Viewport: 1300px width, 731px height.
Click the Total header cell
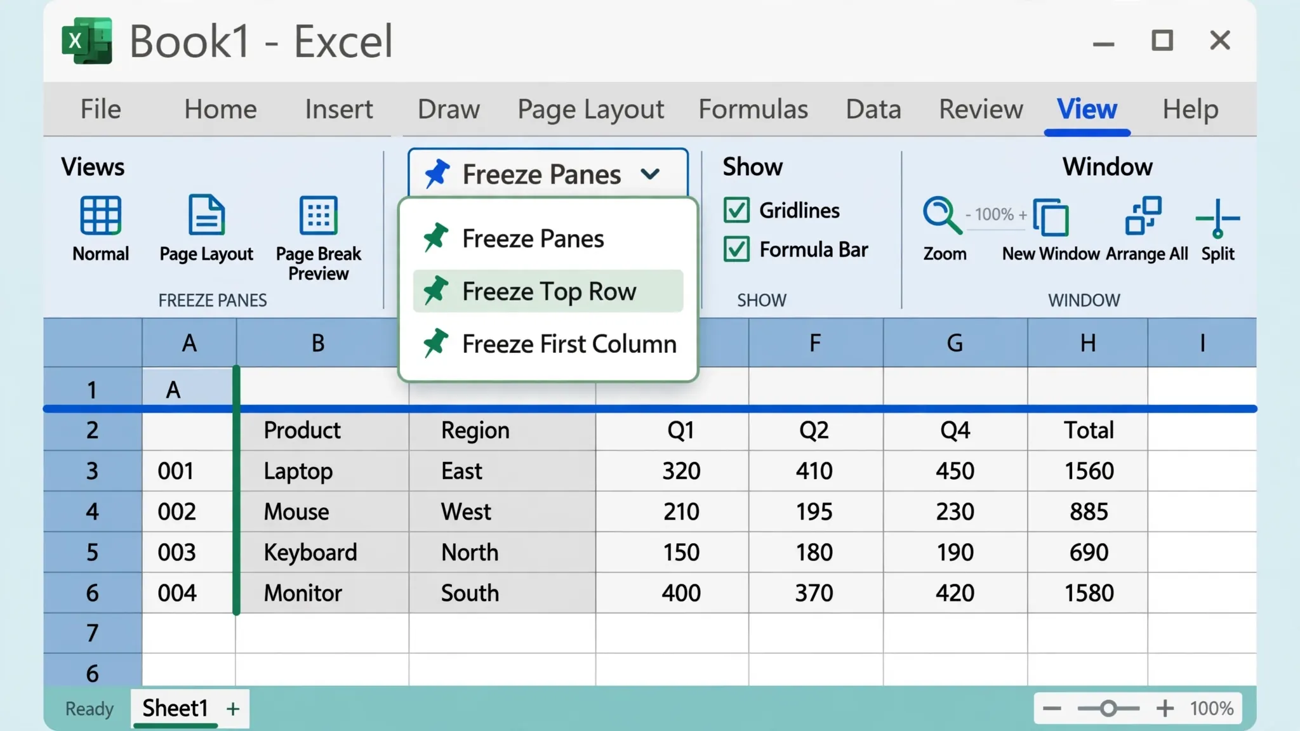(x=1088, y=430)
